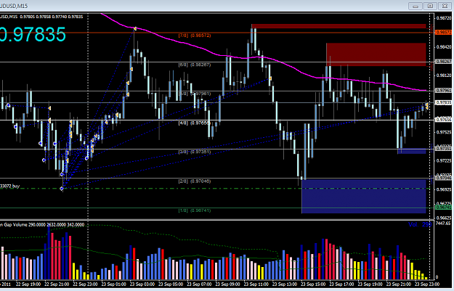The width and height of the screenshot is (454, 291).
Task: Click the 7447.65 volume scale value
Action: click(443, 224)
